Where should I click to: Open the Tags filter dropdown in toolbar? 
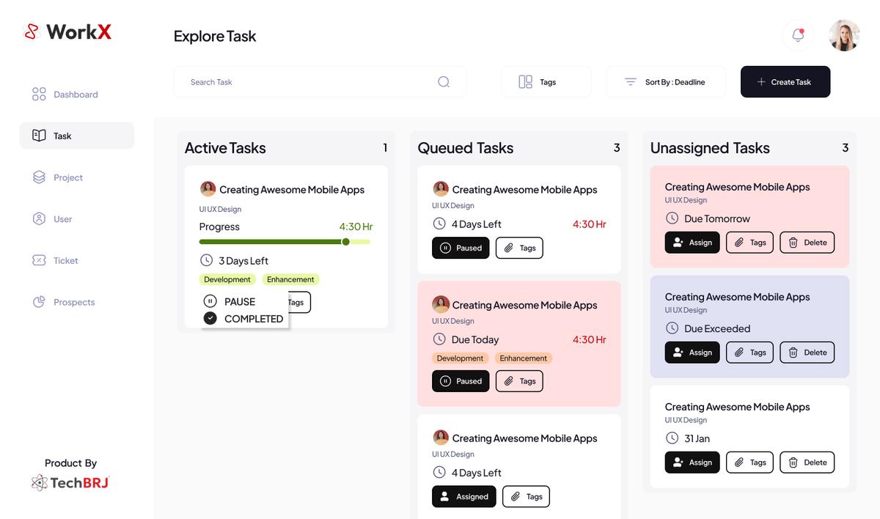coord(546,82)
